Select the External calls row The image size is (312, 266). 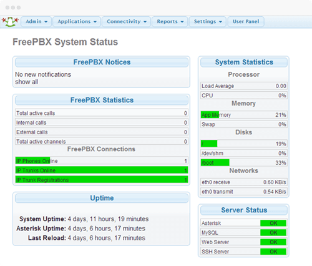click(x=102, y=132)
